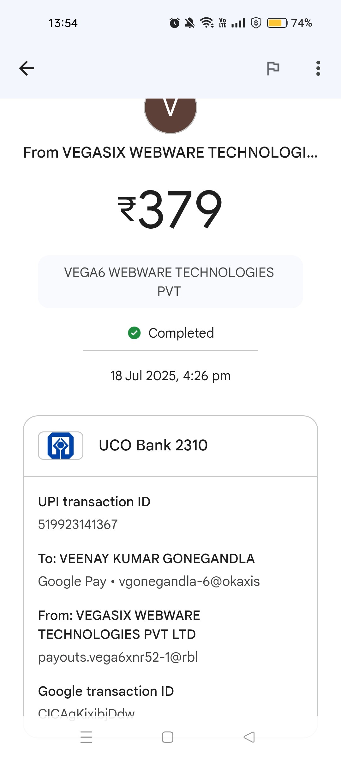Viewport: 341px width, 758px height.
Task: Open the three-dot overflow menu
Action: coord(318,68)
